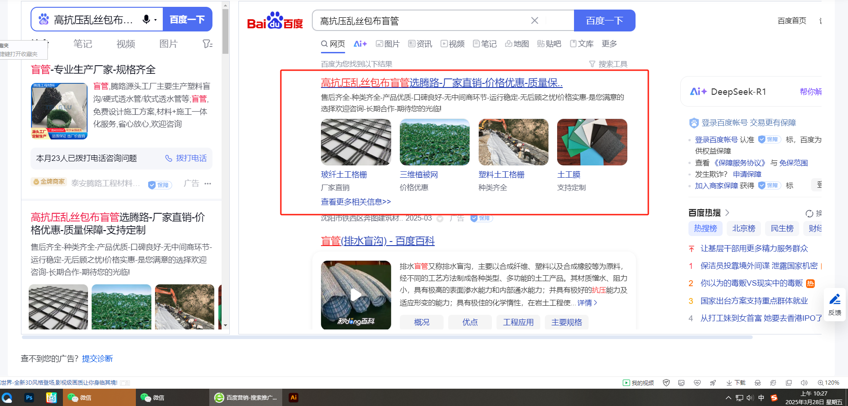
Task: Click 拨打电话 in the mobile preview
Action: click(x=186, y=158)
